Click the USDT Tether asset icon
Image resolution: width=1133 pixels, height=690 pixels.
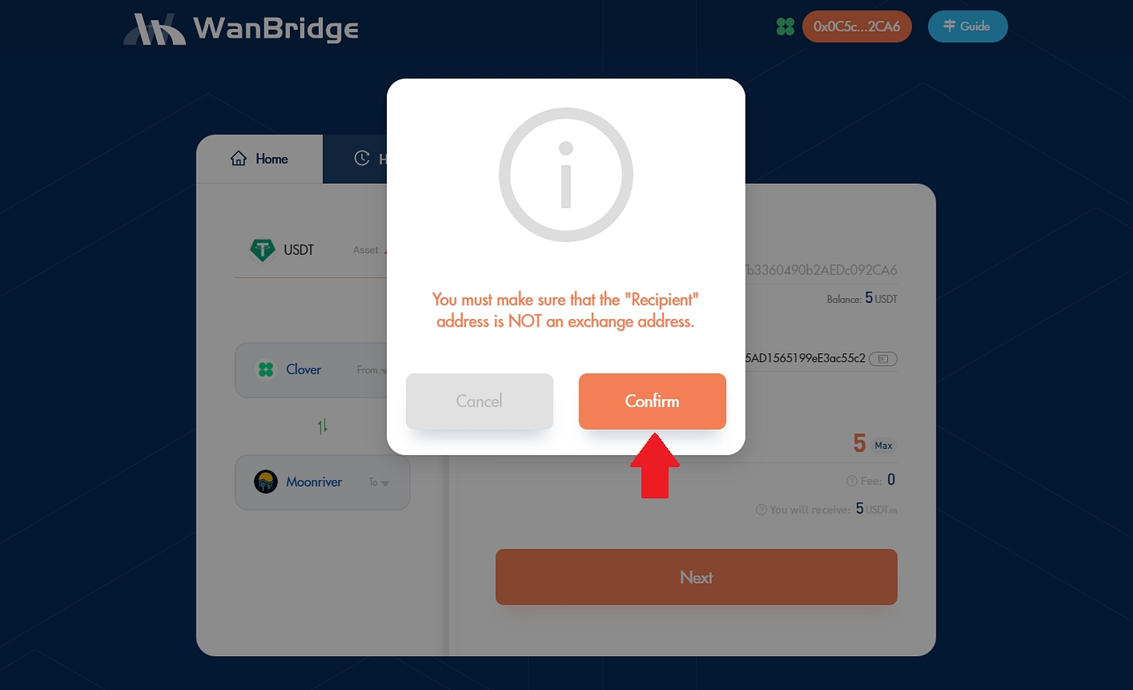[262, 250]
